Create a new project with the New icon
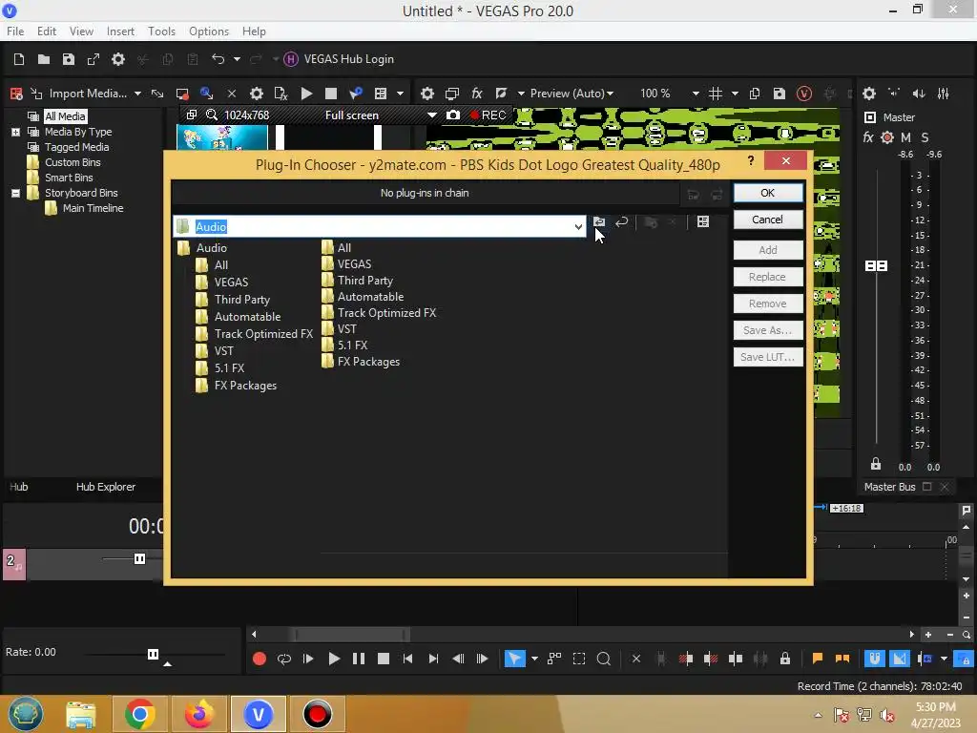 [19, 59]
